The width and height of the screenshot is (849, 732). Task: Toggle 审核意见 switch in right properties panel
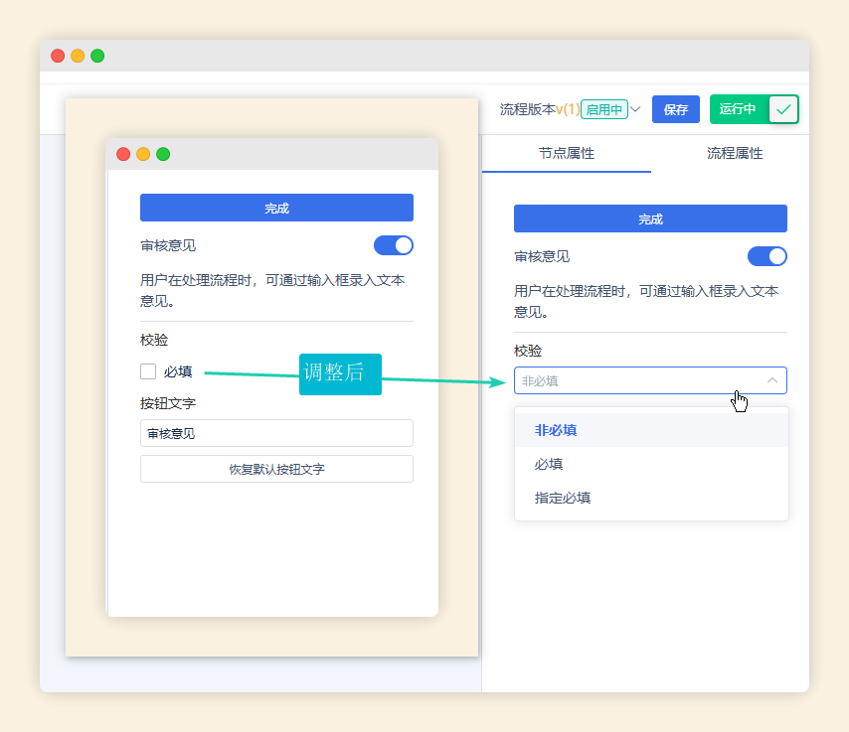tap(766, 256)
